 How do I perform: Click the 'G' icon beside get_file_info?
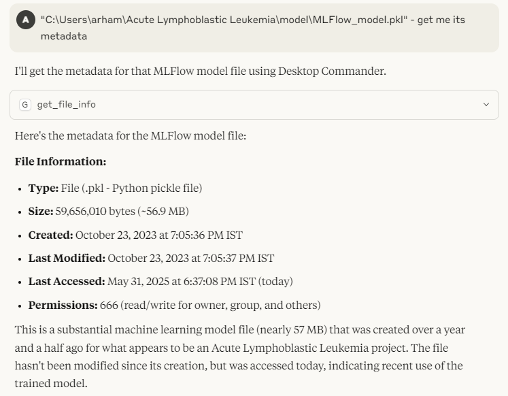(x=25, y=105)
